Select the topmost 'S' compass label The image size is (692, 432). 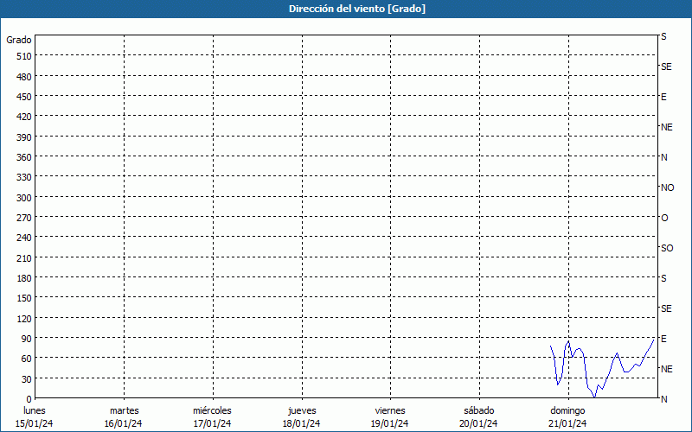tap(663, 36)
